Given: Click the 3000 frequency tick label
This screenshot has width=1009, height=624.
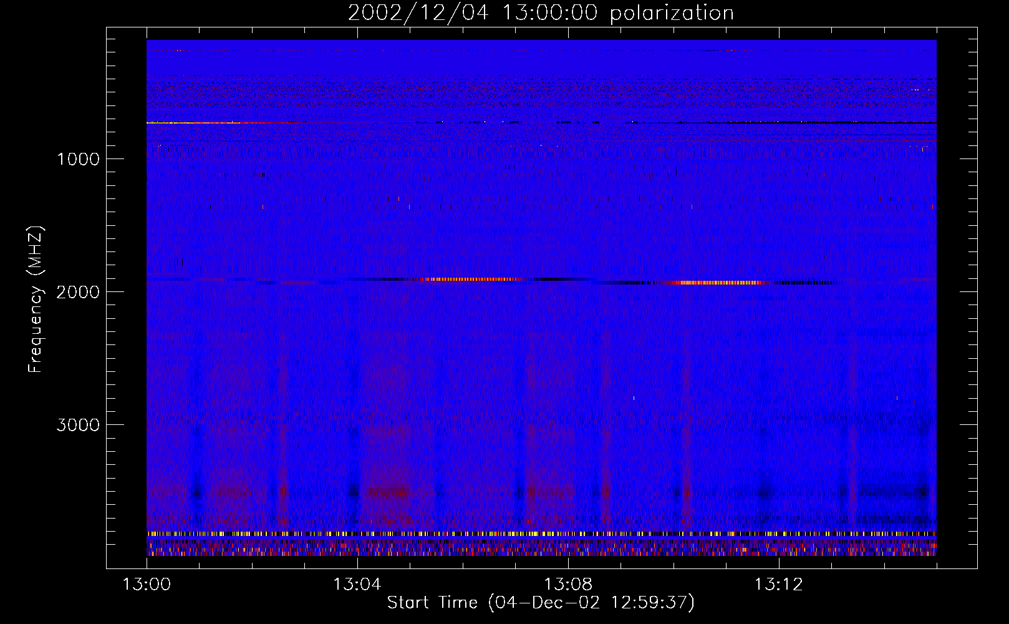Looking at the screenshot, I should [78, 425].
